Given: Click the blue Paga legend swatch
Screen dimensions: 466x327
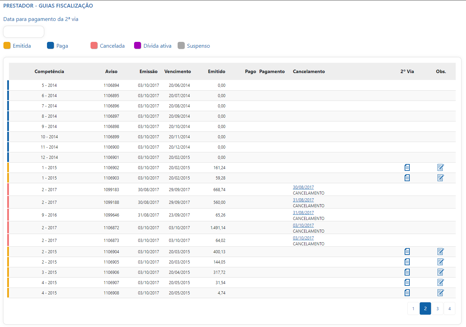Looking at the screenshot, I should pos(50,46).
